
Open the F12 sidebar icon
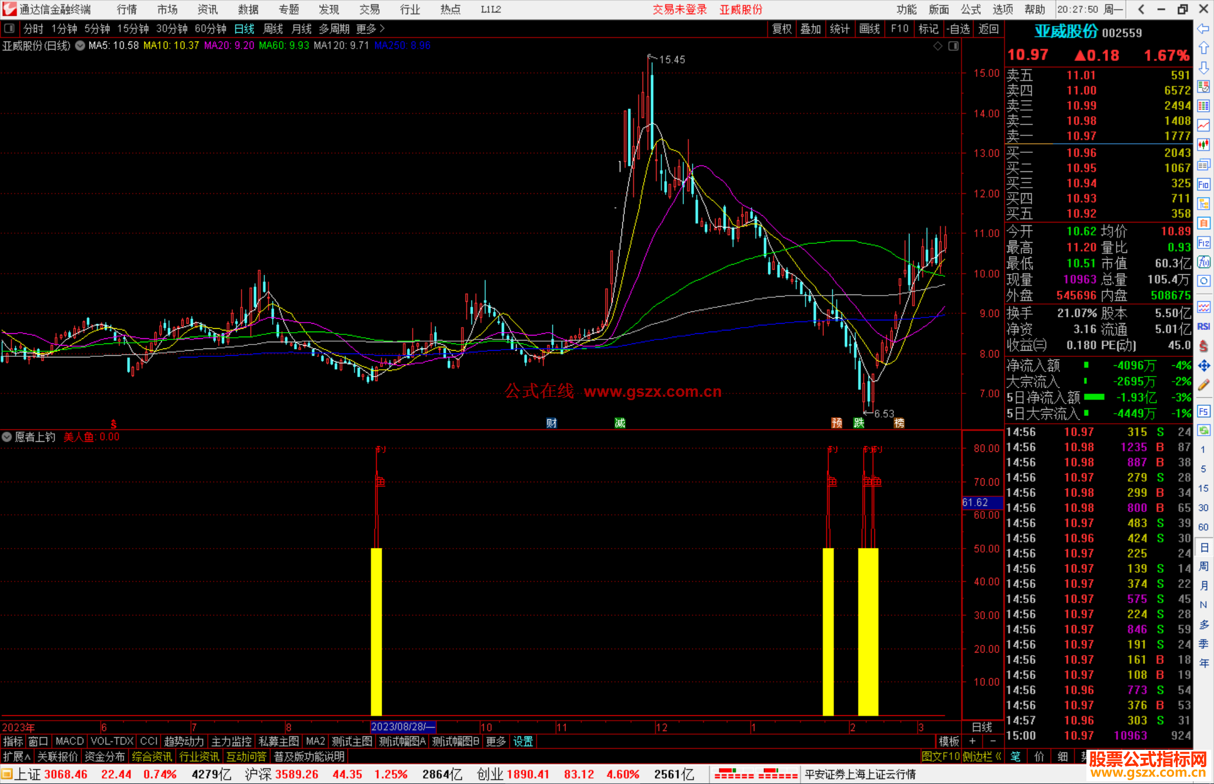tap(1203, 243)
